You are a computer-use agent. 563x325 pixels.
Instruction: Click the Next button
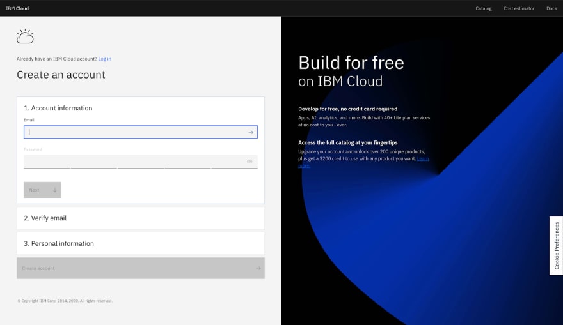point(42,190)
